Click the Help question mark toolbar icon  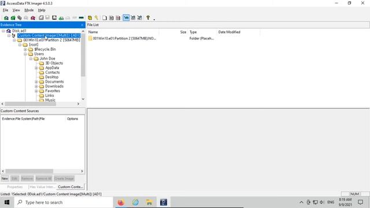(148, 18)
